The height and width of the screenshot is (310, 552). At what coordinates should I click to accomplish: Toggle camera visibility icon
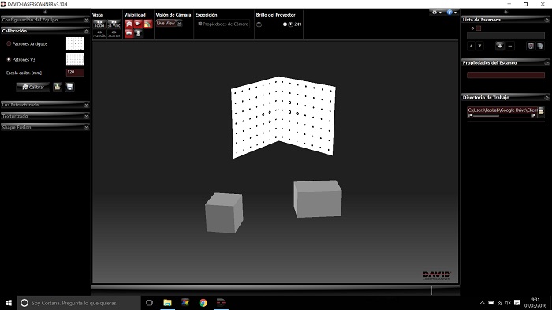pyautogui.click(x=138, y=24)
